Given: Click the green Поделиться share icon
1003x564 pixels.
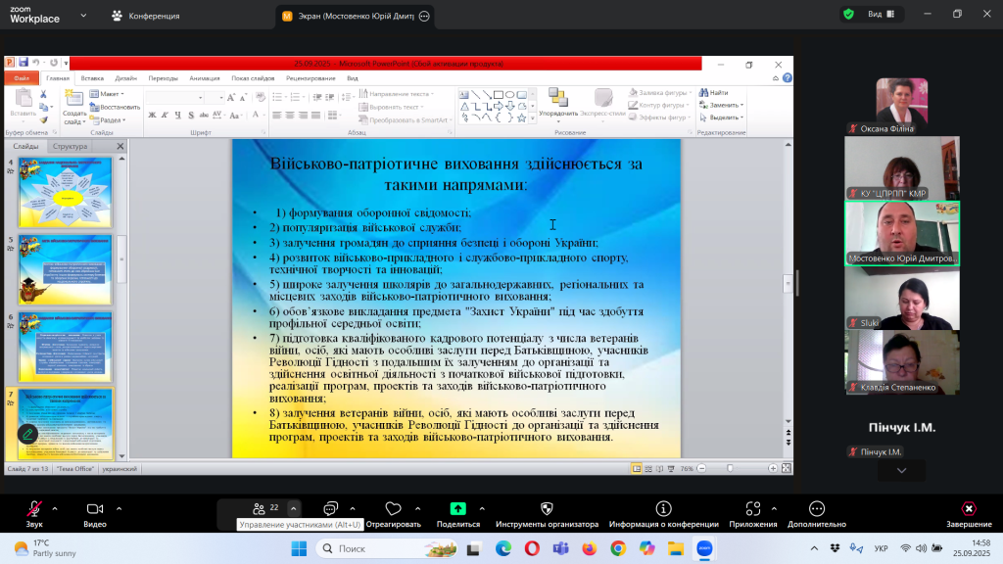Looking at the screenshot, I should tap(457, 509).
